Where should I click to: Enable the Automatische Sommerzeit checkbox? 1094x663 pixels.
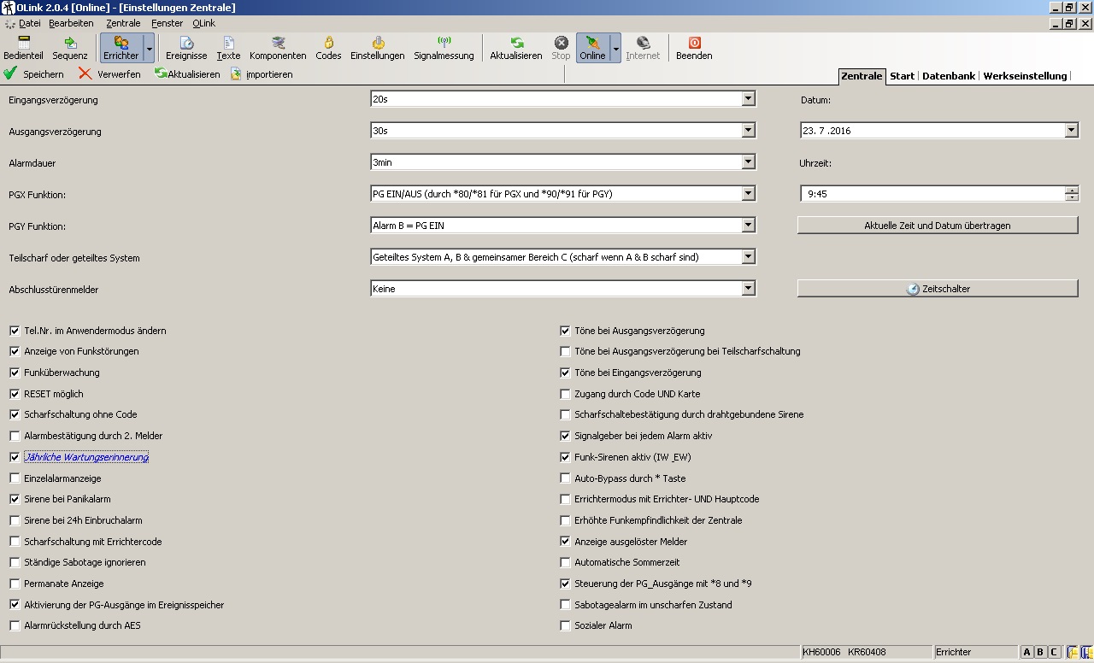pos(565,562)
